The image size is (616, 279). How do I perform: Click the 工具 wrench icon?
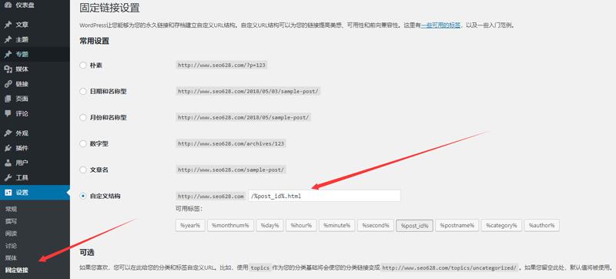(8, 177)
